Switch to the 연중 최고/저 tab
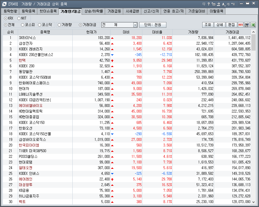The width and height of the screenshot is (259, 207). point(173,11)
